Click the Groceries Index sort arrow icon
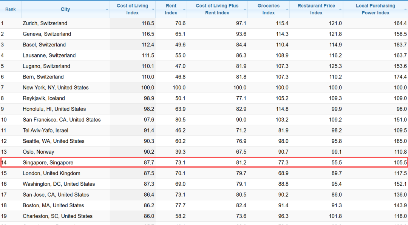 coord(287,9)
